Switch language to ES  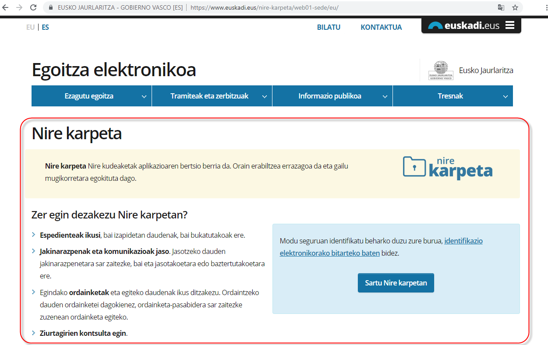pyautogui.click(x=46, y=27)
